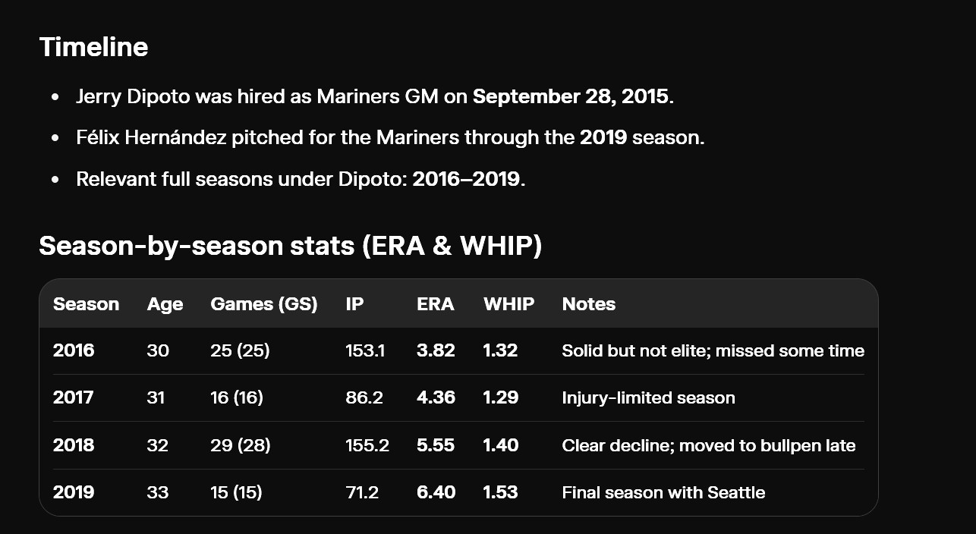Screen dimensions: 976x534
Task: Click the Games (GS) column header
Action: (x=263, y=304)
